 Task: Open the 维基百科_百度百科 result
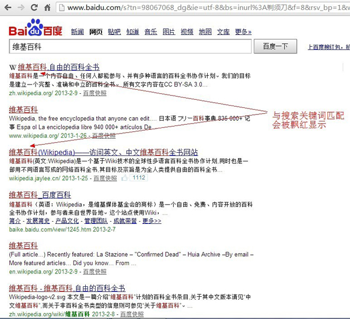(40, 195)
